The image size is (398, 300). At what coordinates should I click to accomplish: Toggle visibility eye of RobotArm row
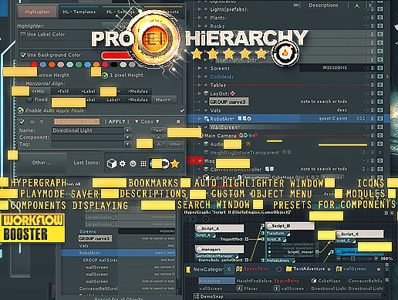pos(380,119)
